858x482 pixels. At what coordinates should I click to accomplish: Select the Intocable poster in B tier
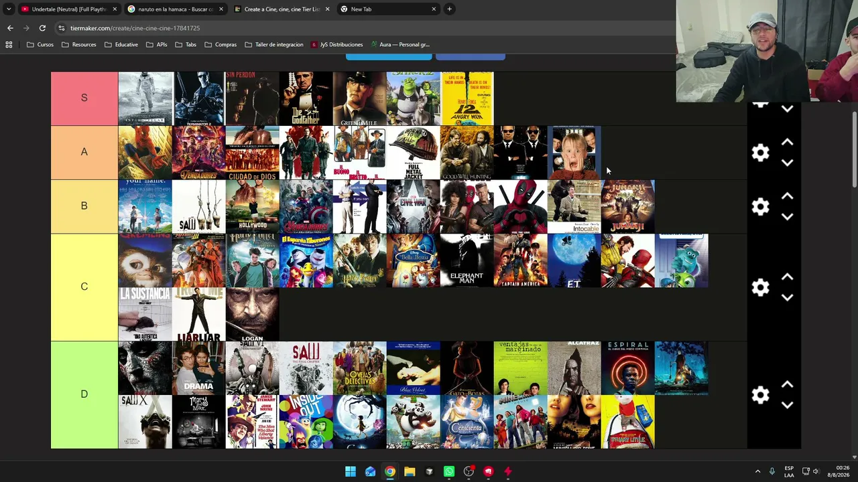[x=574, y=206]
